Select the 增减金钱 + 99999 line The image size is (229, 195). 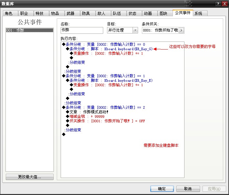pyautogui.click(x=85, y=116)
